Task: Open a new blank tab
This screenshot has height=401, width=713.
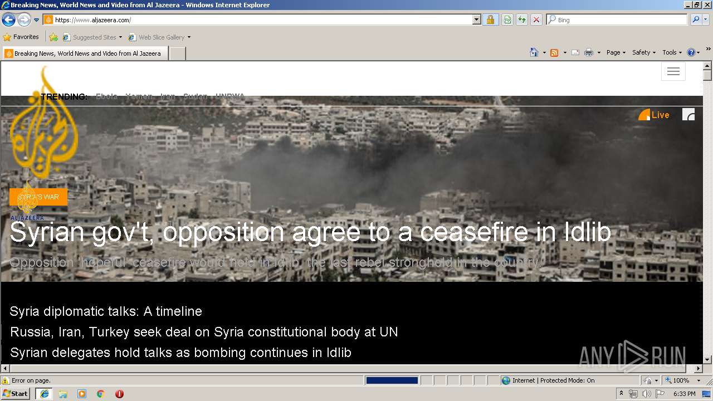Action: point(177,53)
